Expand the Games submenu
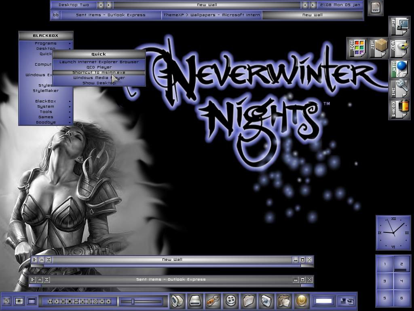The image size is (414, 311). (46, 117)
